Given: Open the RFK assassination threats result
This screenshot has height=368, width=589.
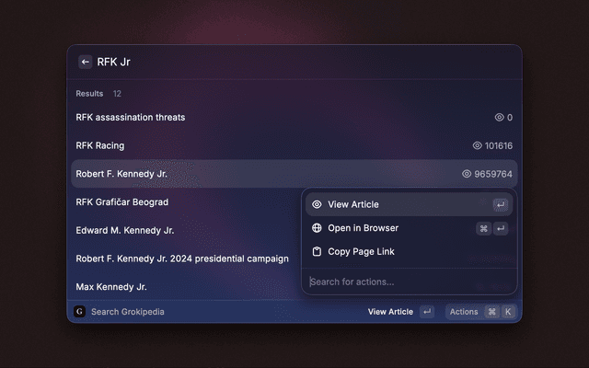Looking at the screenshot, I should pos(131,118).
